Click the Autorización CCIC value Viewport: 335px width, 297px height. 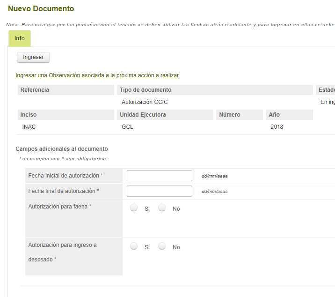[145, 102]
